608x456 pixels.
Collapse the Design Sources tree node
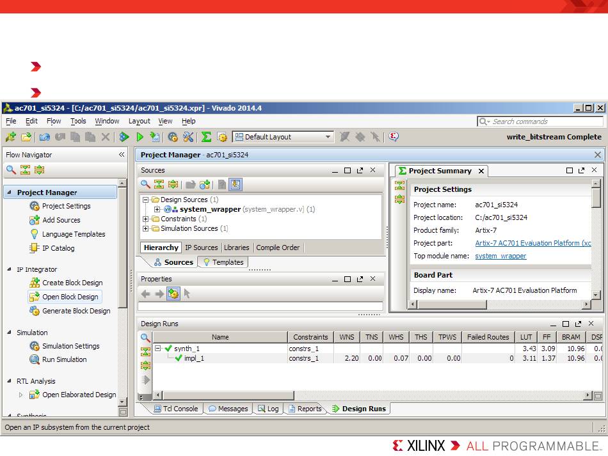(145, 200)
